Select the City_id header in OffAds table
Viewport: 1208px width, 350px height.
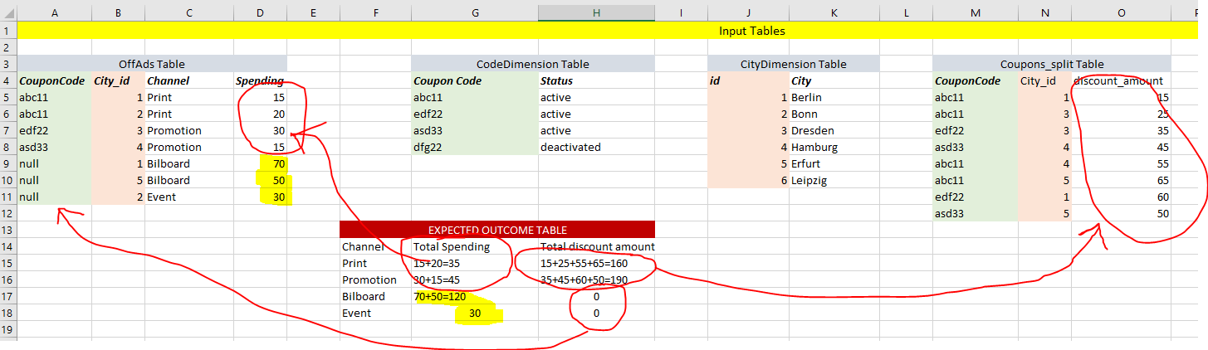118,80
